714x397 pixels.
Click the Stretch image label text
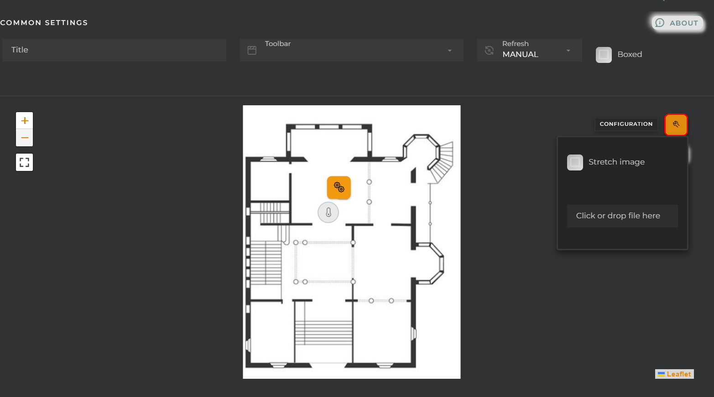click(616, 162)
